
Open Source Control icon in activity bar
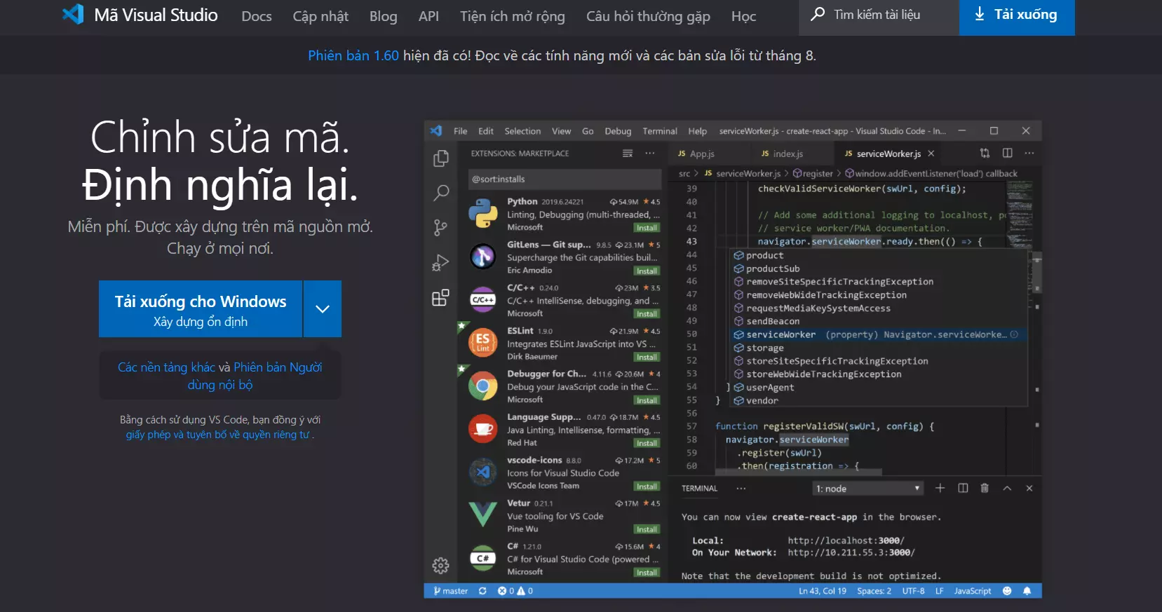click(440, 227)
